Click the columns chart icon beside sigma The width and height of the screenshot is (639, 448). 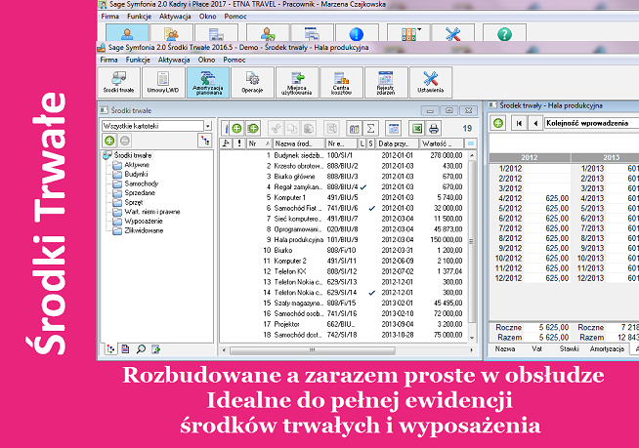click(354, 129)
